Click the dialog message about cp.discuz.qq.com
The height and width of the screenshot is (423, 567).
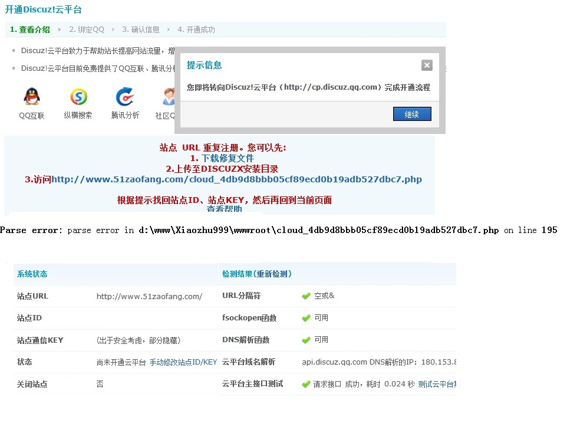(308, 87)
